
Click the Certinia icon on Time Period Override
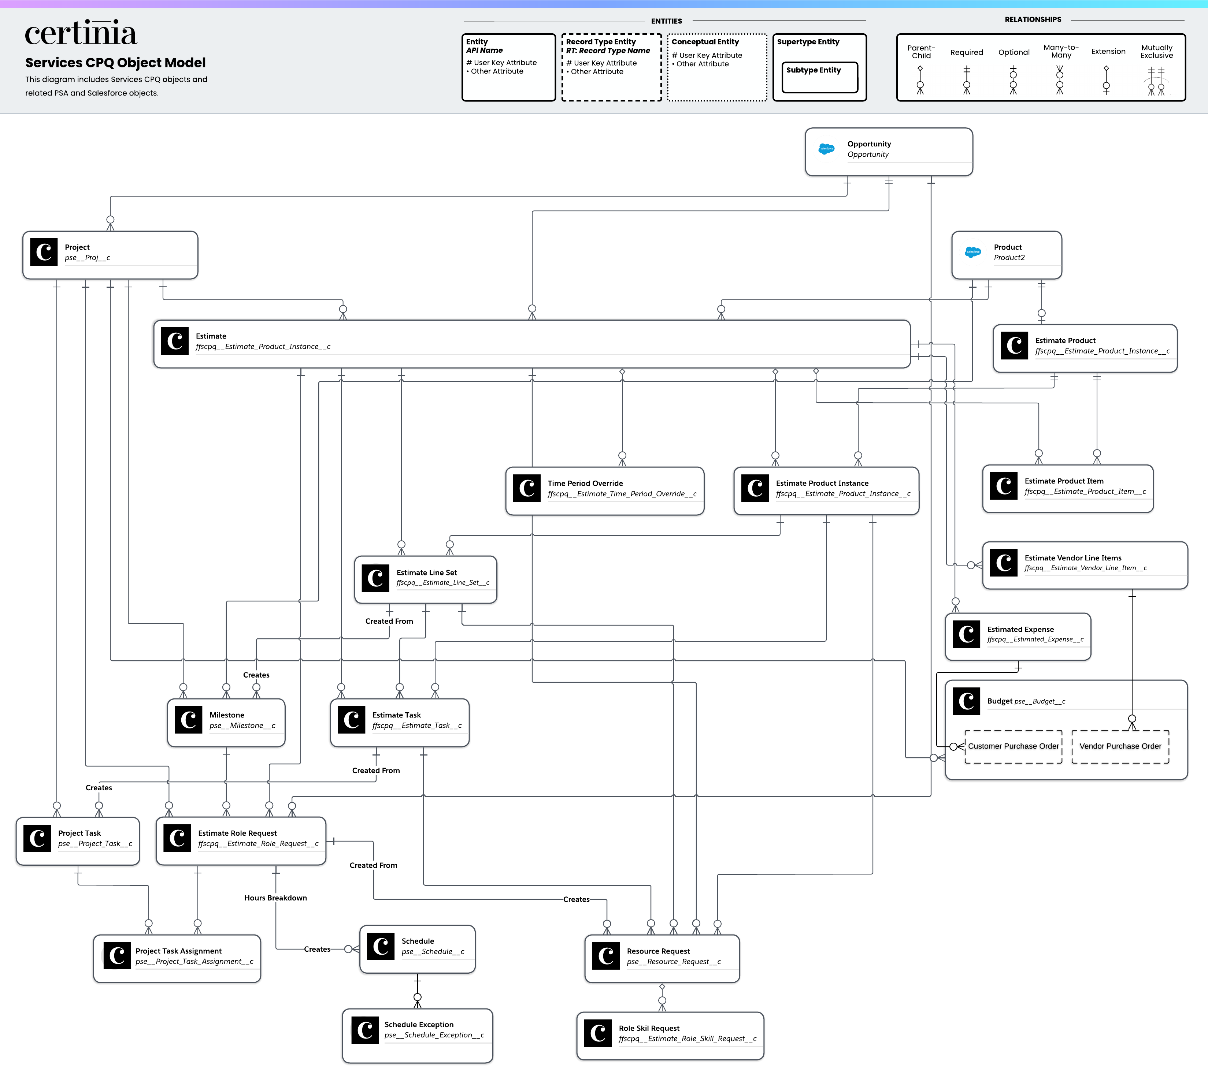tap(526, 488)
